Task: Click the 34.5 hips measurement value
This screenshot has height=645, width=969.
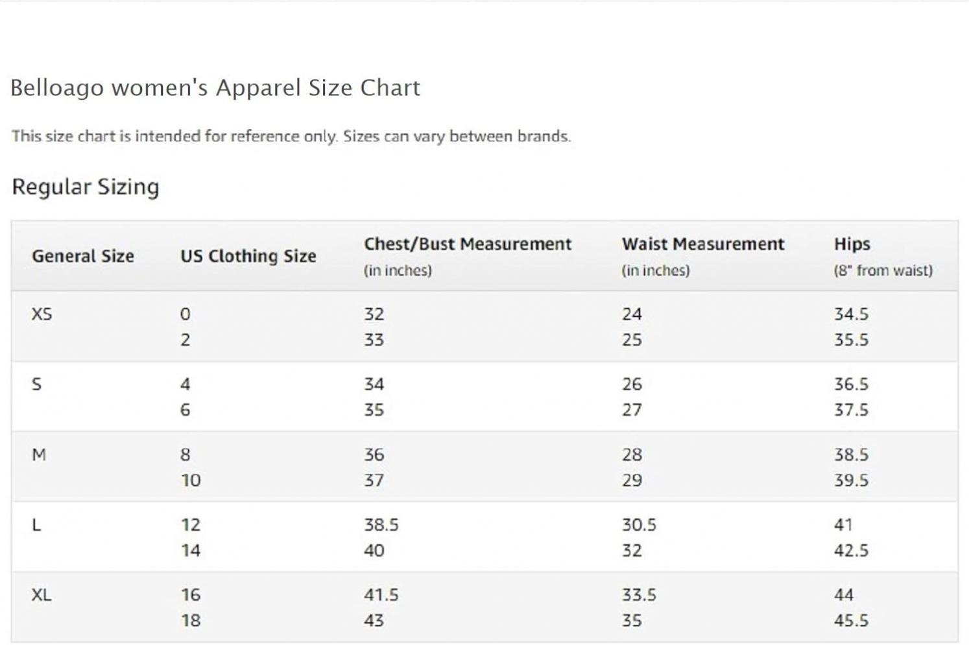Action: point(851,314)
